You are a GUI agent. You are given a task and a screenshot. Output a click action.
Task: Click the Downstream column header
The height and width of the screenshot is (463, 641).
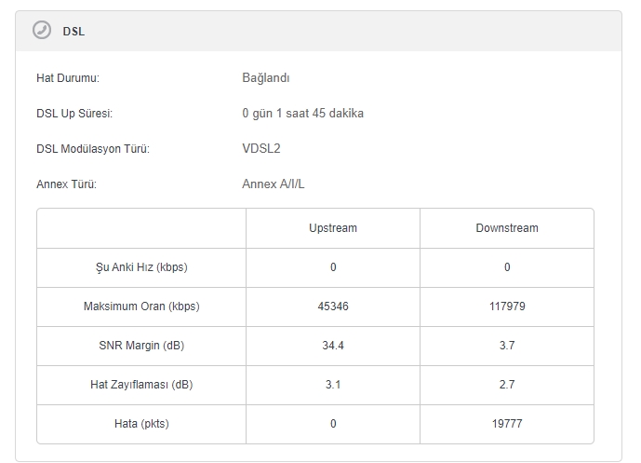[x=507, y=228]
